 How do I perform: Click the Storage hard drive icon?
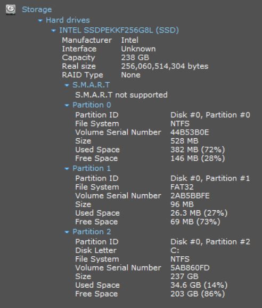click(11, 10)
